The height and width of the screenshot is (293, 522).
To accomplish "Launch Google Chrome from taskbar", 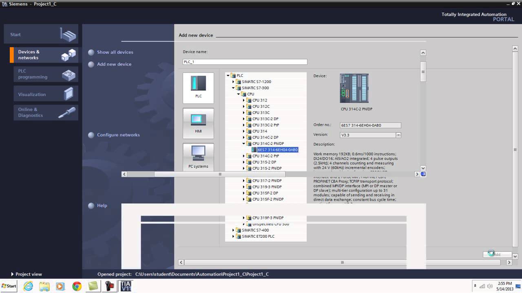I will click(x=77, y=286).
